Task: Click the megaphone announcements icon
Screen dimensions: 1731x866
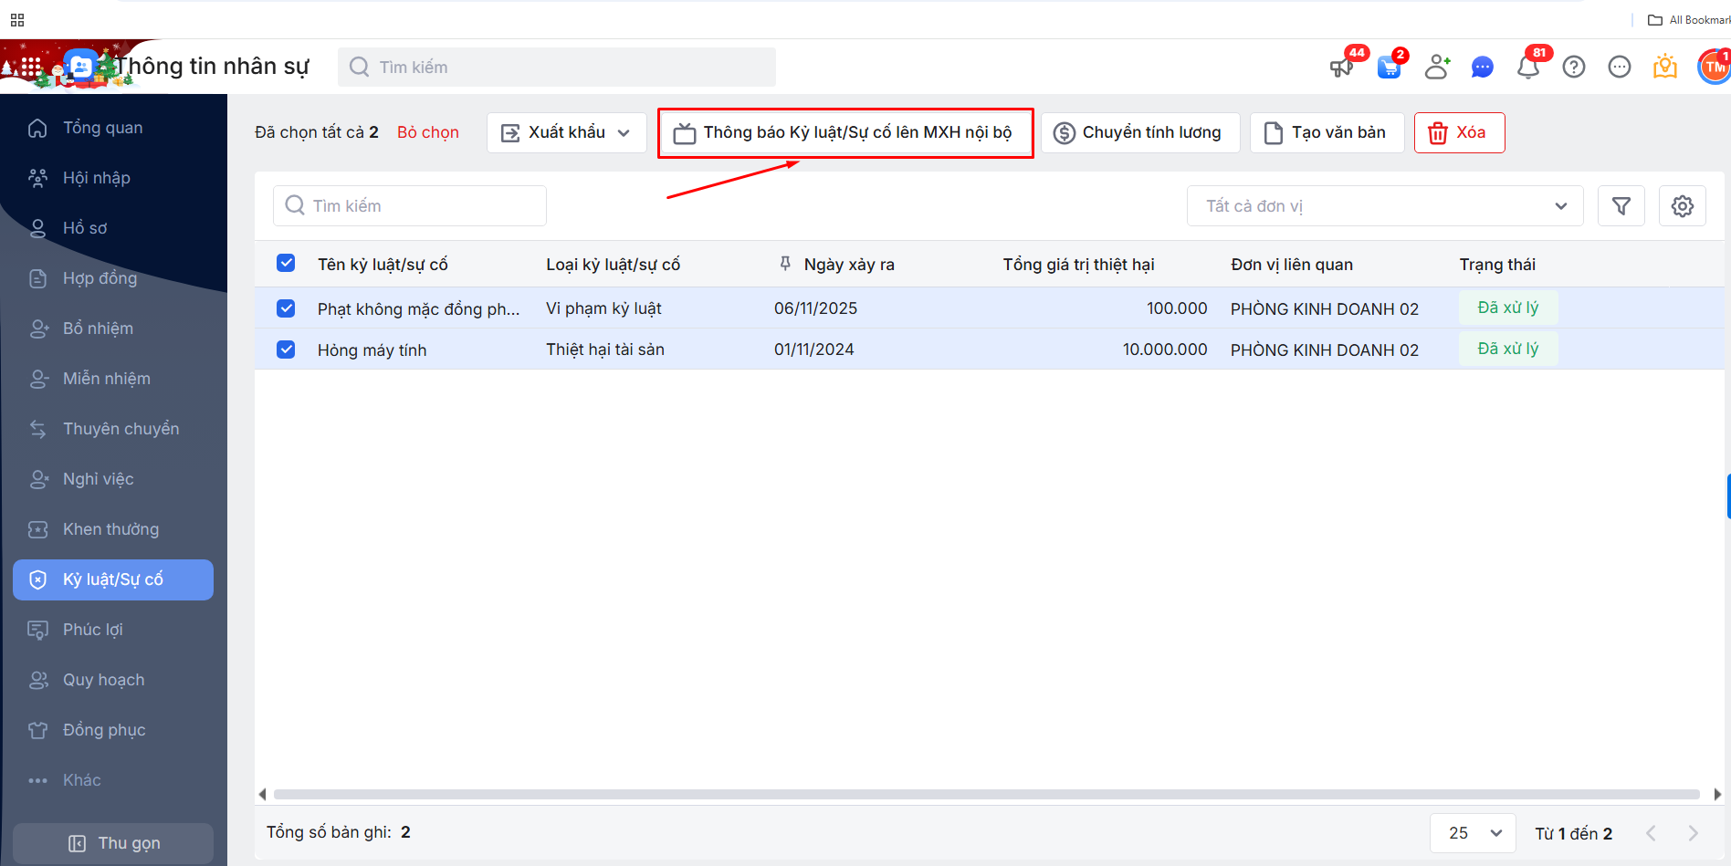Action: click(1341, 68)
